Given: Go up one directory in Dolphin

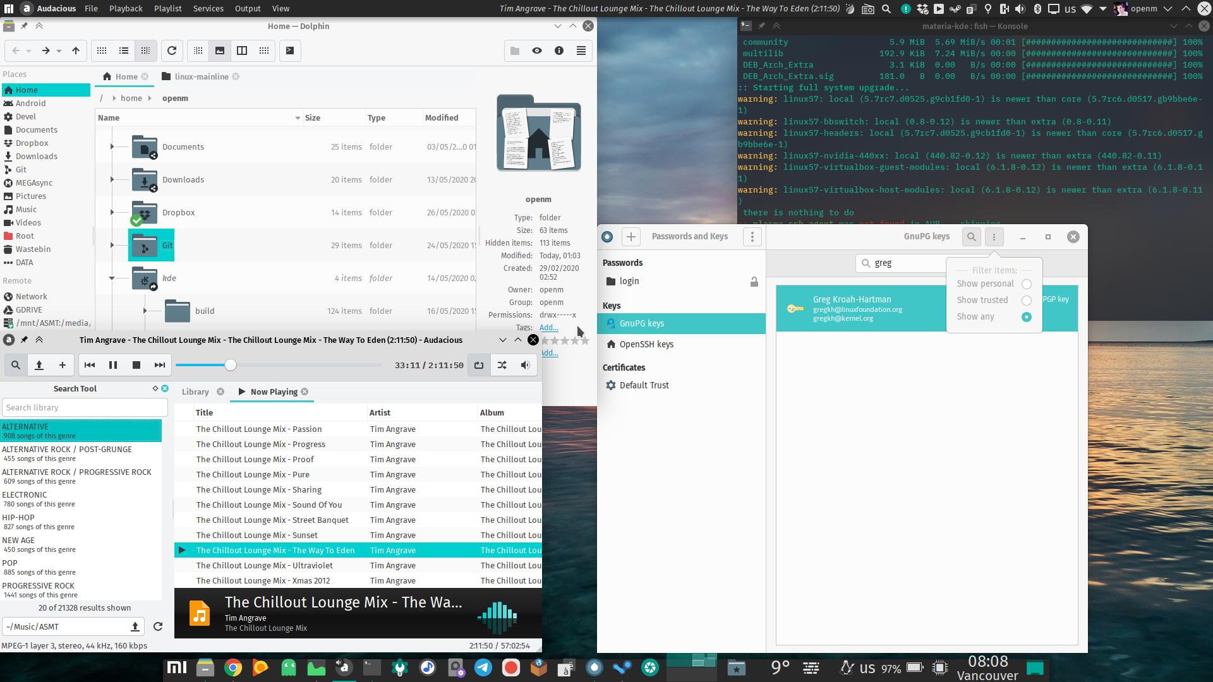Looking at the screenshot, I should coord(76,51).
